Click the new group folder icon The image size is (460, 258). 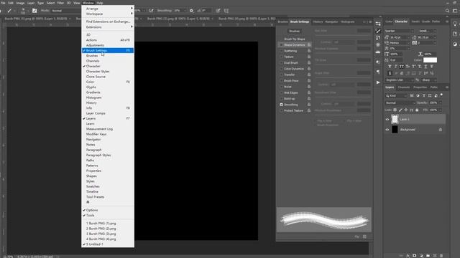[x=428, y=255]
